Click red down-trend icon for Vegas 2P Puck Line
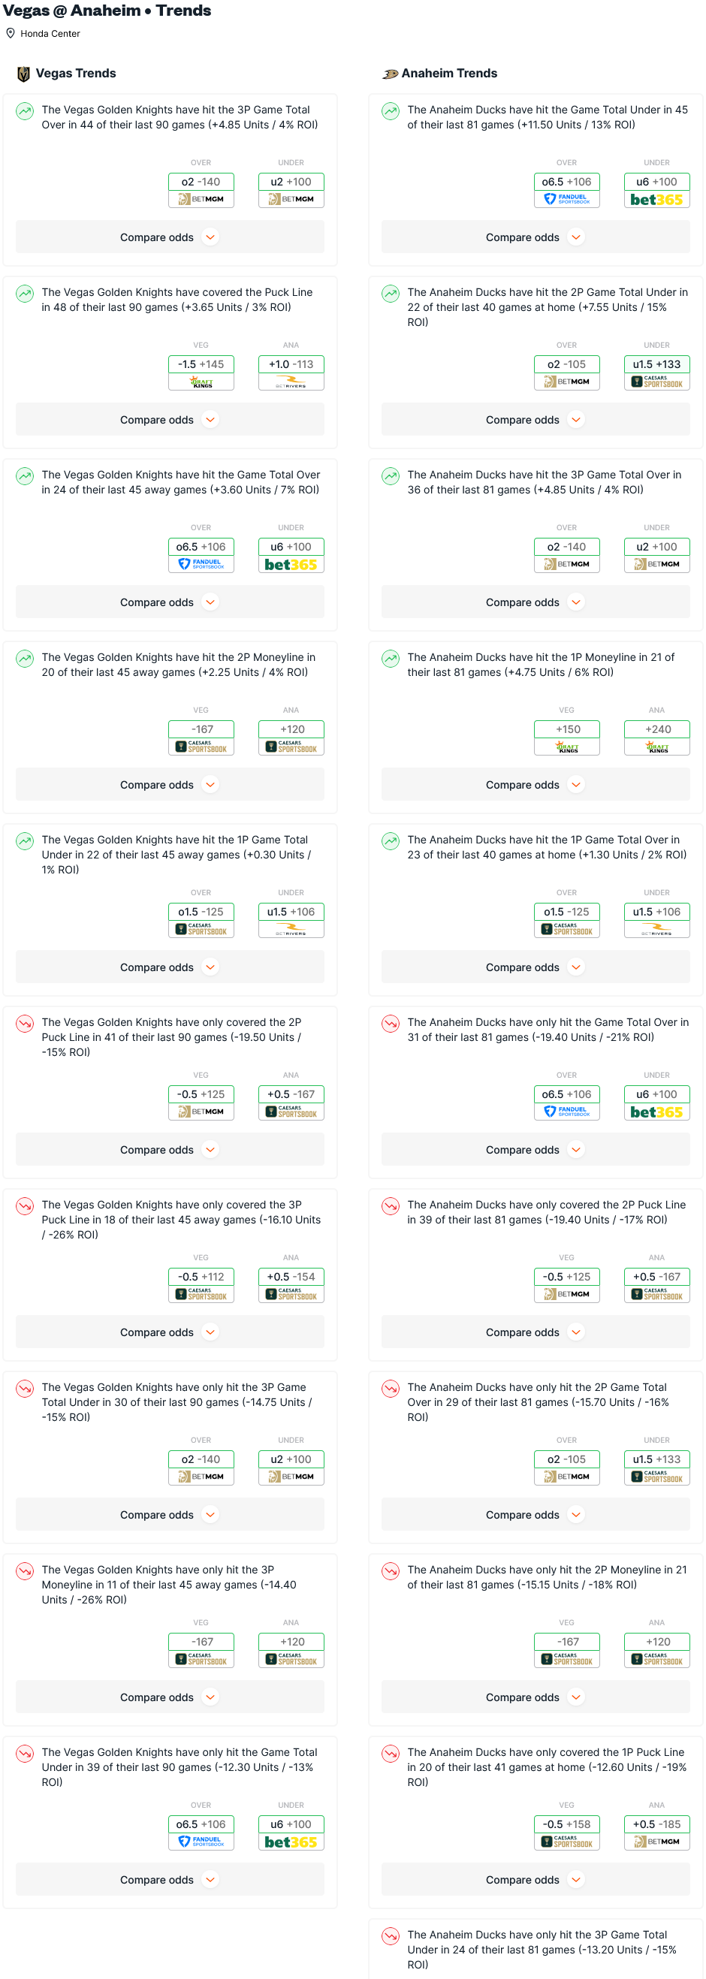This screenshot has height=1979, width=706. (26, 1024)
